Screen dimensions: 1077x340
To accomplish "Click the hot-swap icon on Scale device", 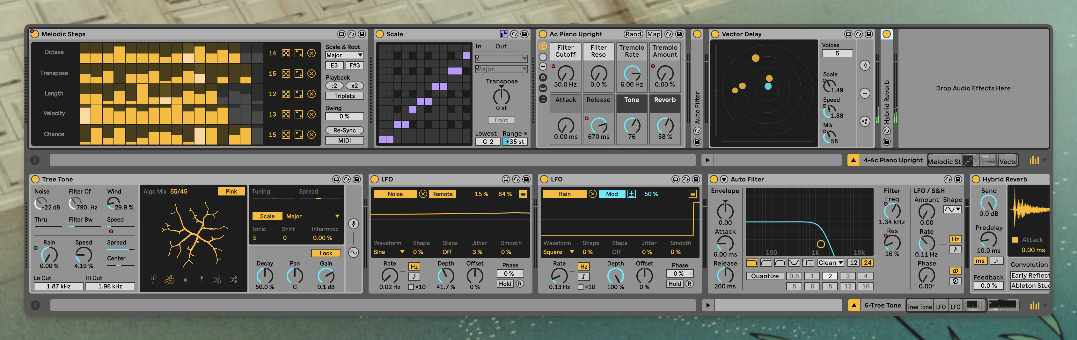I will coord(514,34).
